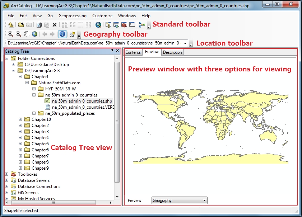Open Location toolbar options dropdown
The height and width of the screenshot is (217, 302).
pos(191,44)
